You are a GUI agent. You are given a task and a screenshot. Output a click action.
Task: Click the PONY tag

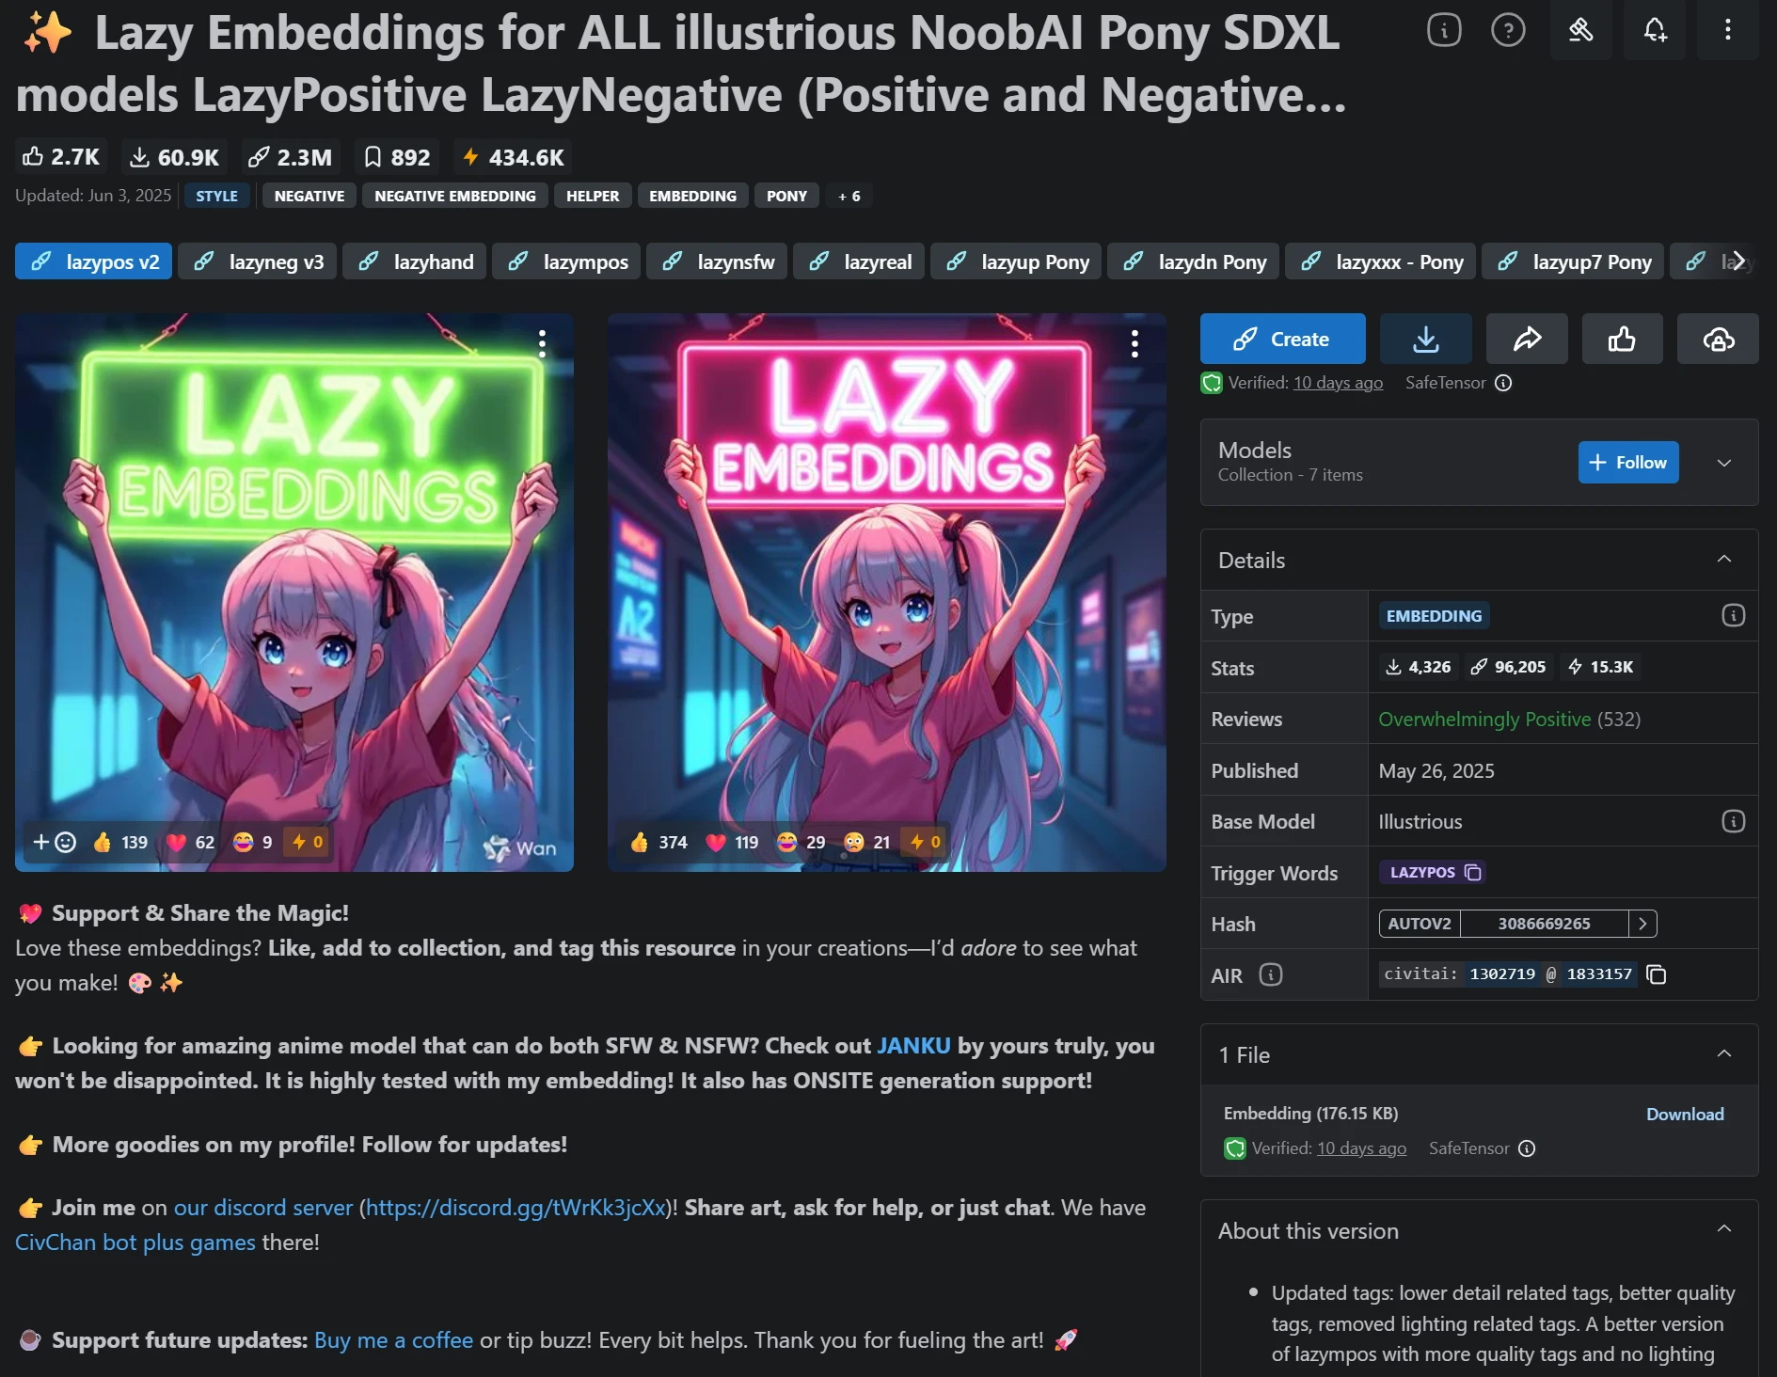click(786, 196)
